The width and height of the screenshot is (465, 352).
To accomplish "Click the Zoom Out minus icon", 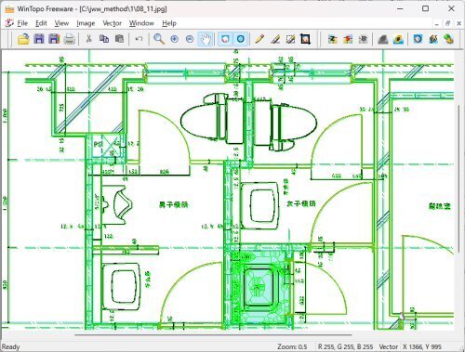I will click(x=190, y=39).
